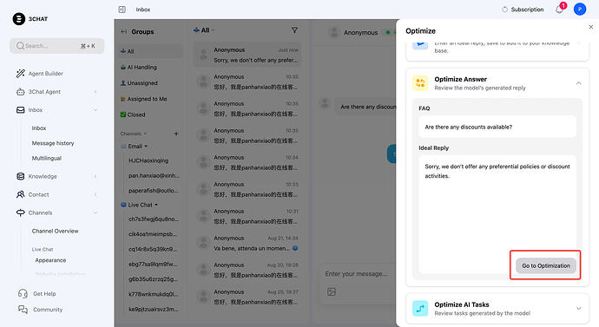Open the All conversations dropdown
Image resolution: width=599 pixels, height=327 pixels.
[x=204, y=30]
